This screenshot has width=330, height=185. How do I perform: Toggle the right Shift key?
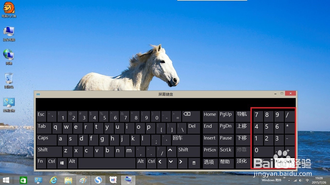point(188,151)
